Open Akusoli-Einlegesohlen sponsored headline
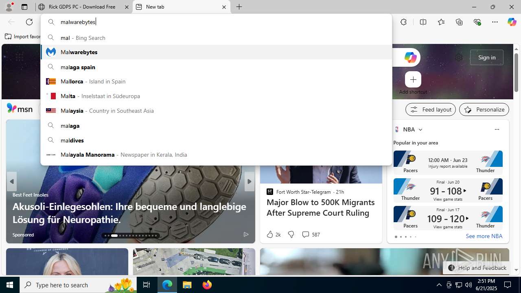 click(129, 213)
